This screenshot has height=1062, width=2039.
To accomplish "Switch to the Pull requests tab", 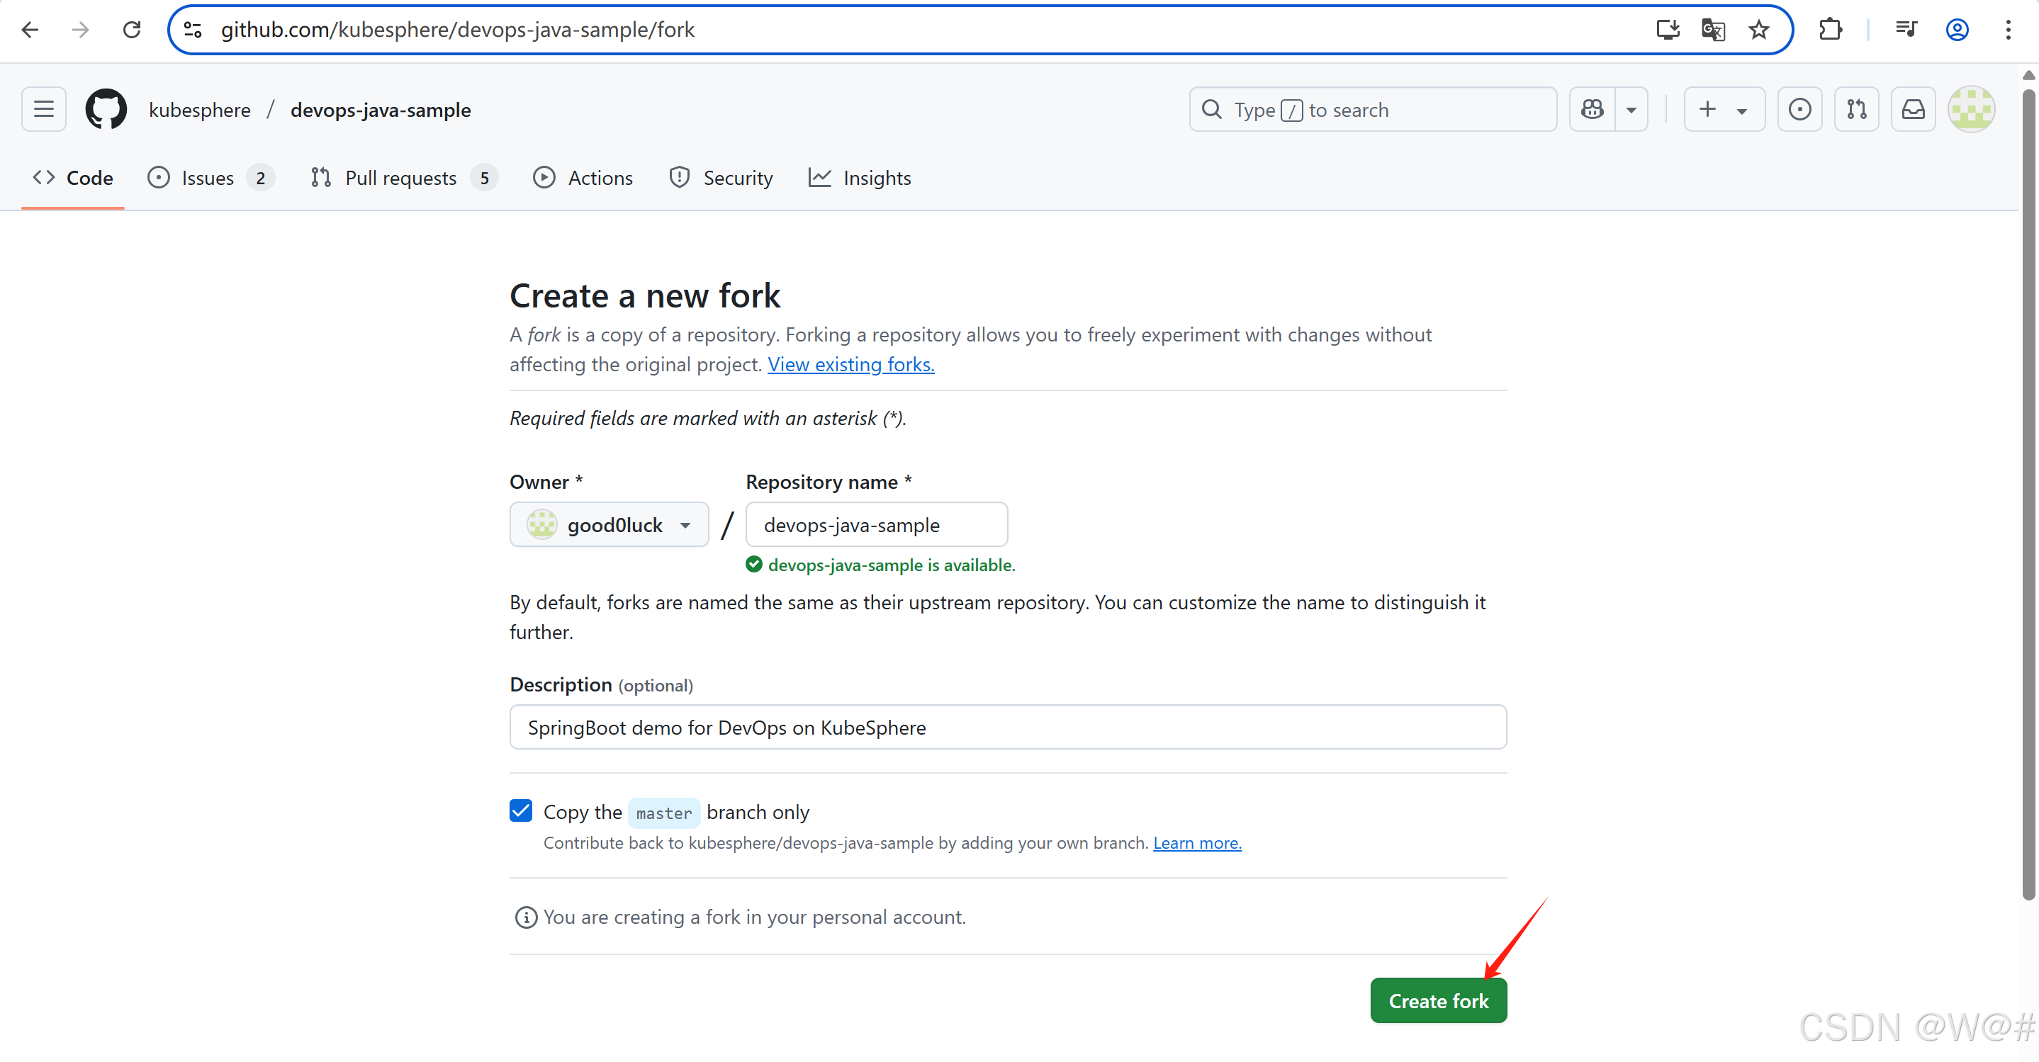I will (x=404, y=178).
